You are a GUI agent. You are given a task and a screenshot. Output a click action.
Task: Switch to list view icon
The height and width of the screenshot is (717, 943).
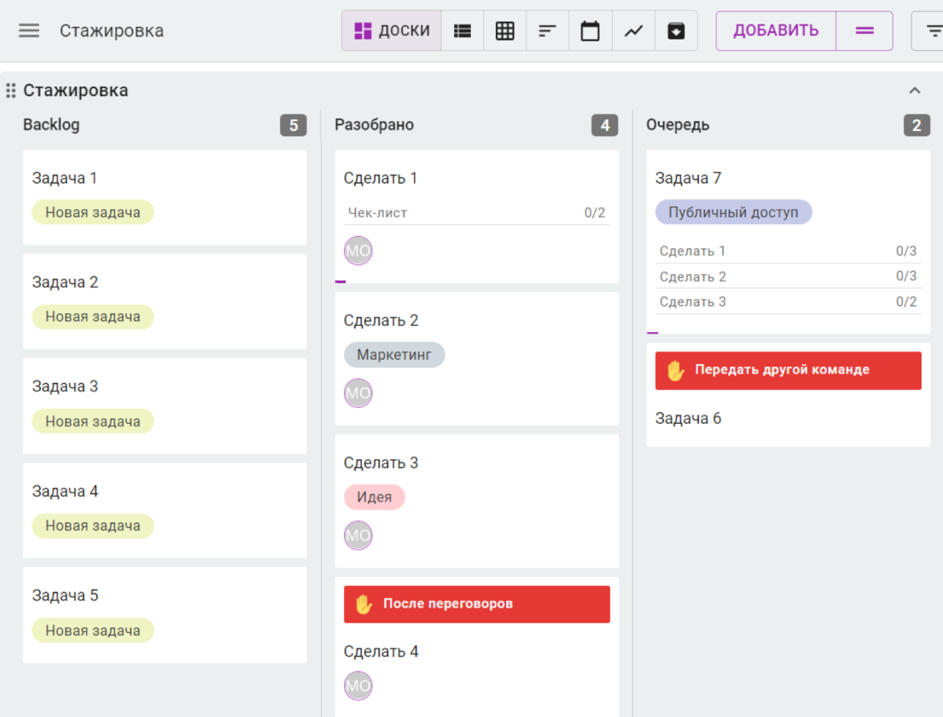[462, 31]
